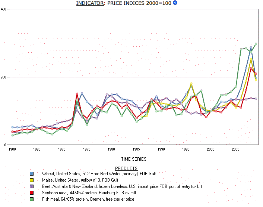Click the underlined PRODUCTS legend heading

coord(126,168)
